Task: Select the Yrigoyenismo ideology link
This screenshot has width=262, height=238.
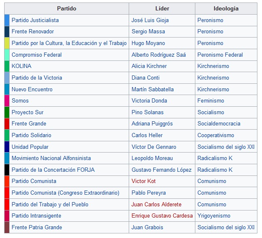Action: pos(214,216)
